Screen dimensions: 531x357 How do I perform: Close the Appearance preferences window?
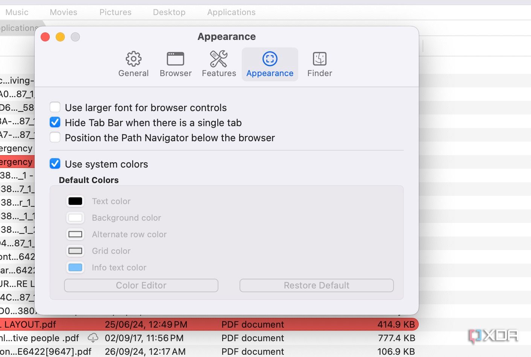point(45,37)
